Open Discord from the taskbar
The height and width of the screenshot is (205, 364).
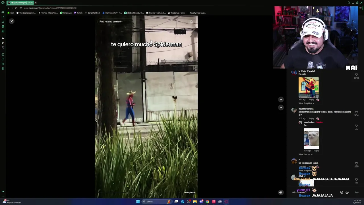(201, 202)
